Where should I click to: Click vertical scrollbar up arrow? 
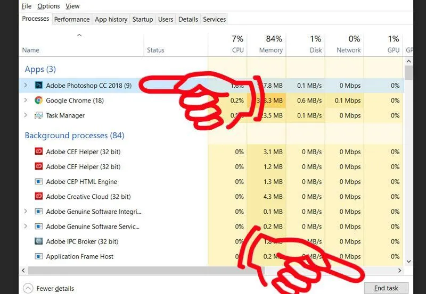point(408,61)
